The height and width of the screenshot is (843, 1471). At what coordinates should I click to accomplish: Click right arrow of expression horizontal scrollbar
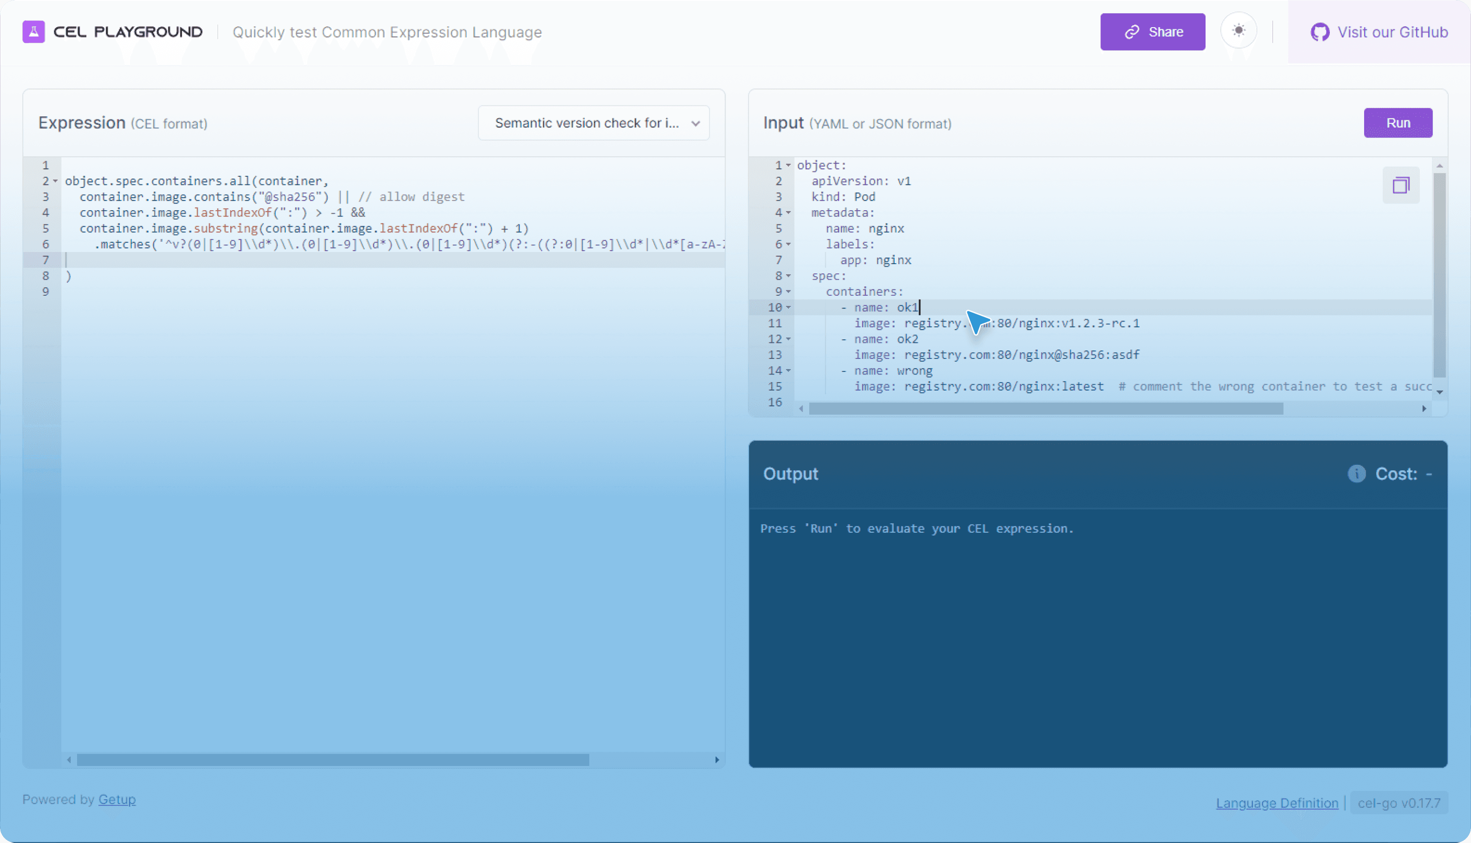(717, 760)
